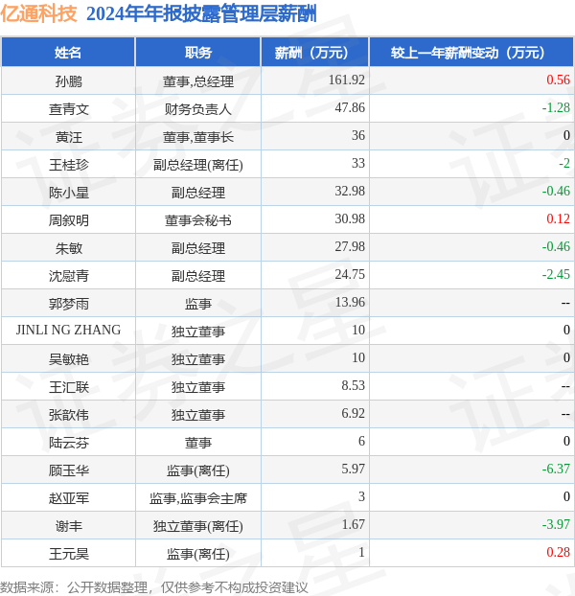This screenshot has width=575, height=596.
Task: Click the salary value 1.67
Action: (x=353, y=524)
